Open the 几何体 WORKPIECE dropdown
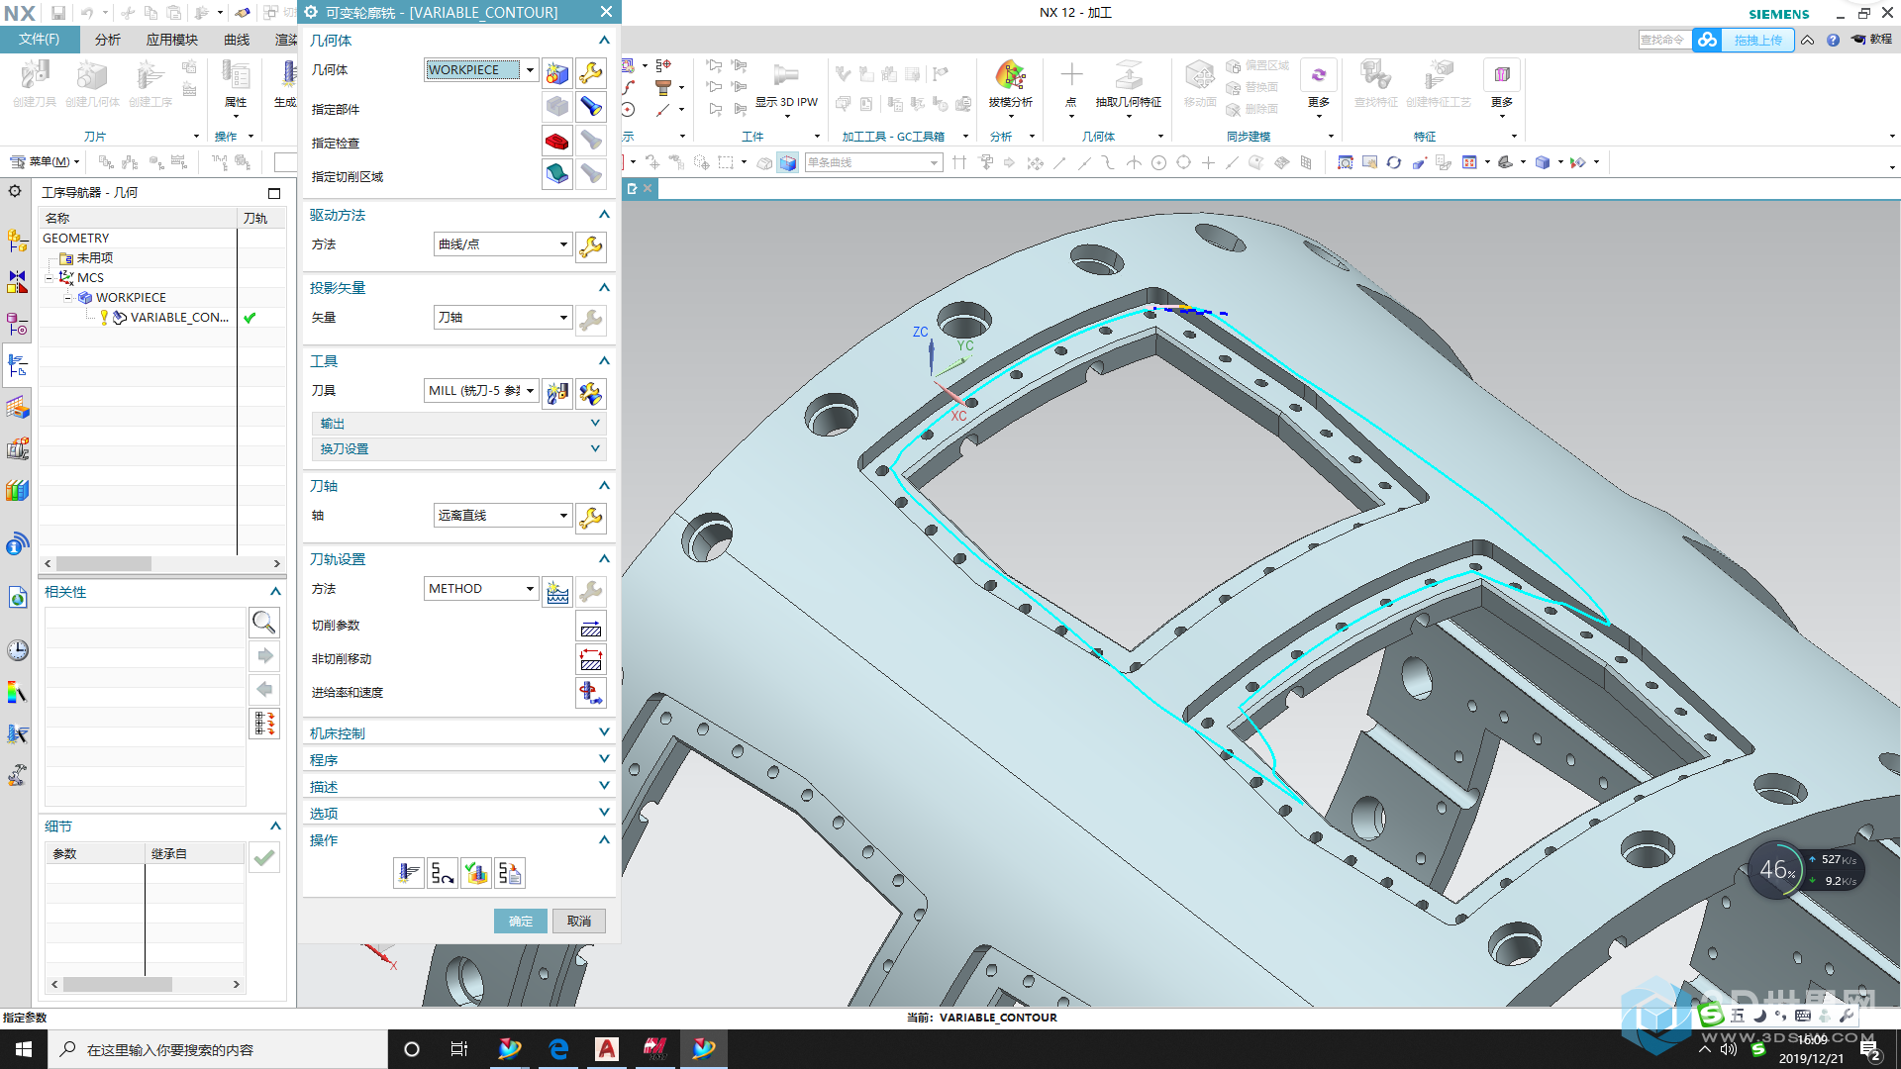1901x1069 pixels. (x=530, y=69)
